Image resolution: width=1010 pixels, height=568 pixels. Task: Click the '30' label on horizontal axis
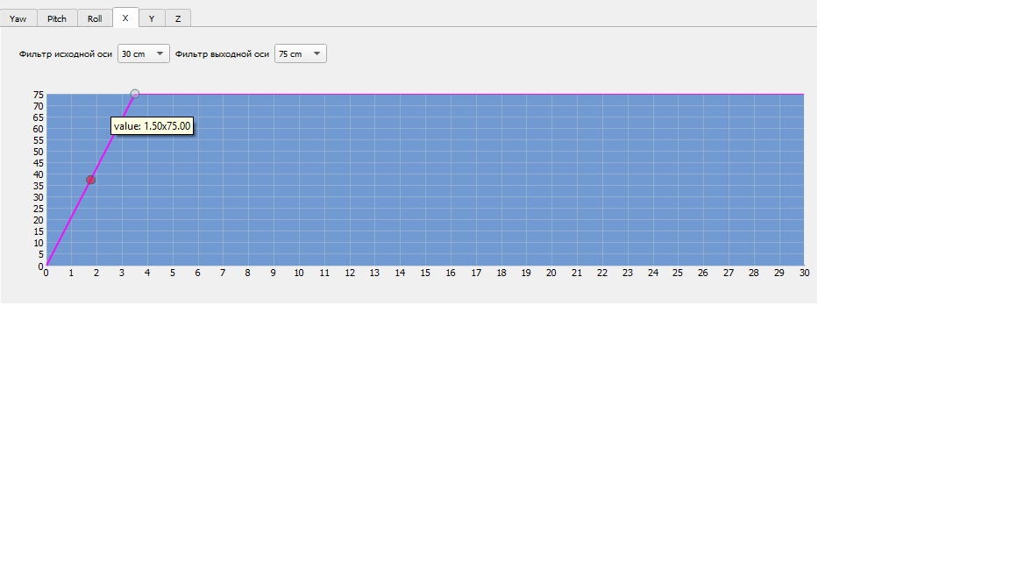click(x=804, y=273)
